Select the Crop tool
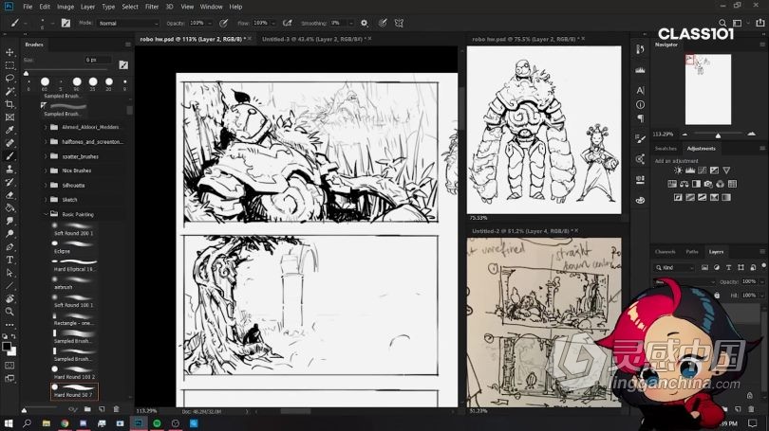This screenshot has width=769, height=431. [9, 104]
